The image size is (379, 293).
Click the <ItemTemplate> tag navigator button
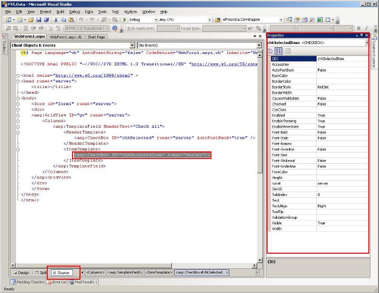tap(158, 272)
